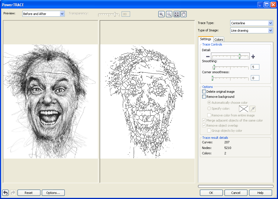The image size is (278, 199).
Task: Click the Corner smoothness value field
Action: click(255, 78)
